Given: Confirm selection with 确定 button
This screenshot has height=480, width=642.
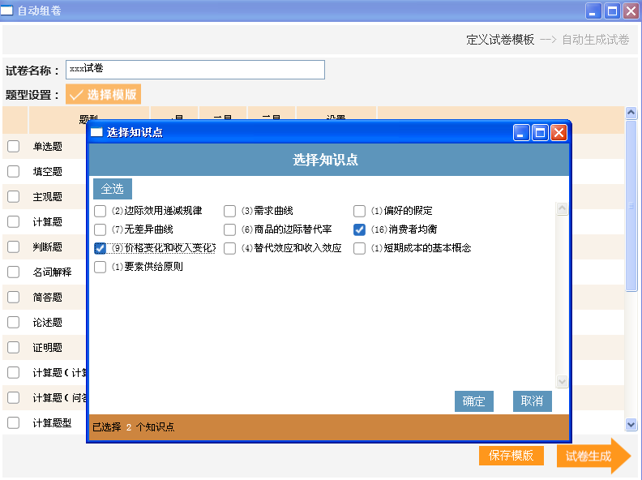Looking at the screenshot, I should (473, 401).
